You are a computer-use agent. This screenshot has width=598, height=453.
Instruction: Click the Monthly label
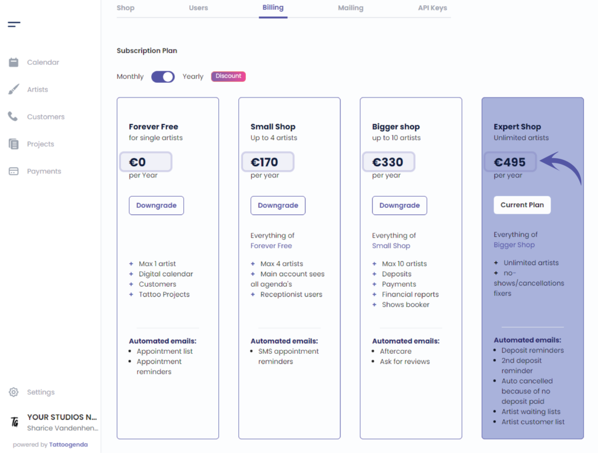tap(130, 76)
